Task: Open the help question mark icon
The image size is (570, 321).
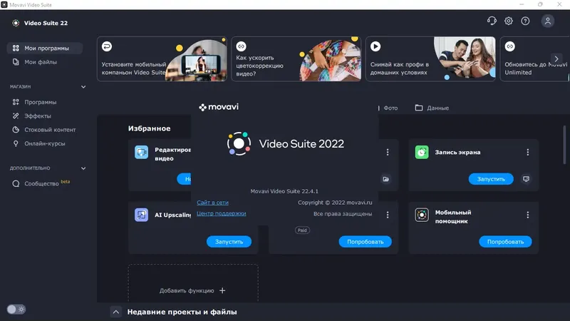Action: pos(525,21)
